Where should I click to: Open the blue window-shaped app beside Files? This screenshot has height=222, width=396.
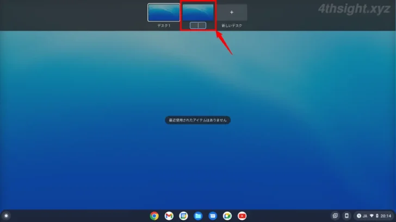point(213,216)
